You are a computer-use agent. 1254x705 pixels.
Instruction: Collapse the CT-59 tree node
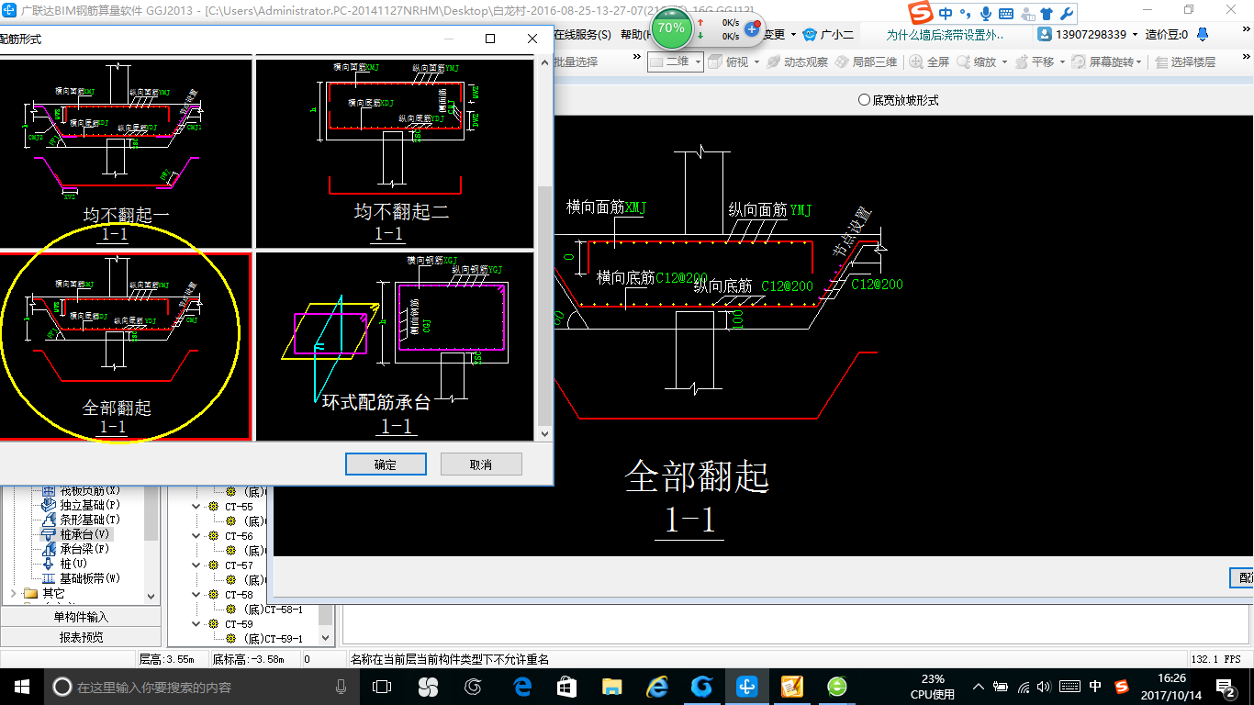pos(196,624)
